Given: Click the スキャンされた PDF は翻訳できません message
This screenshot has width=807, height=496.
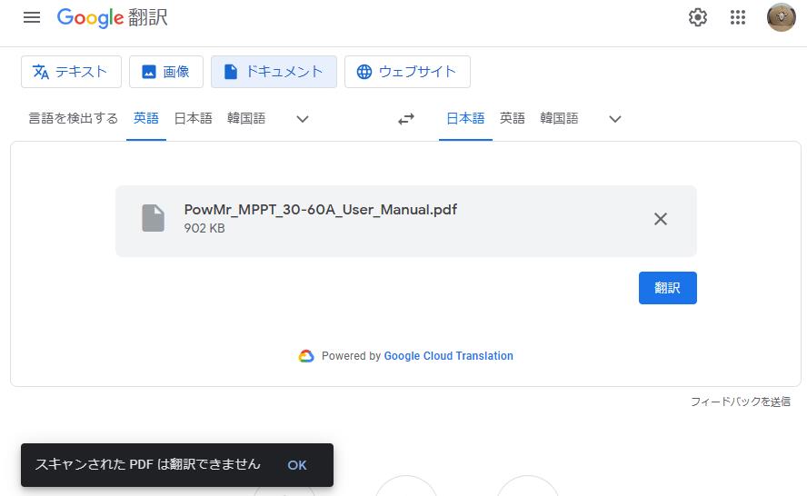Looking at the screenshot, I should click(148, 464).
